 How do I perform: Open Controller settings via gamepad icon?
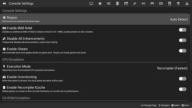[x=152, y=4]
